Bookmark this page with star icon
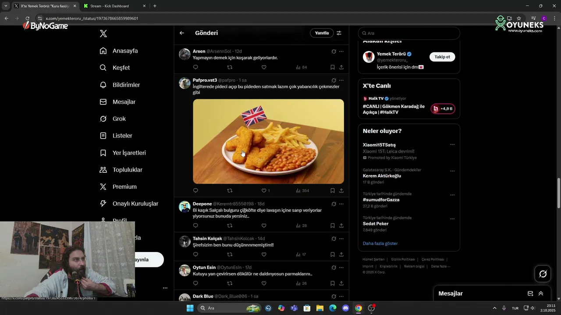Viewport: 561px width, 315px height. pos(519,18)
